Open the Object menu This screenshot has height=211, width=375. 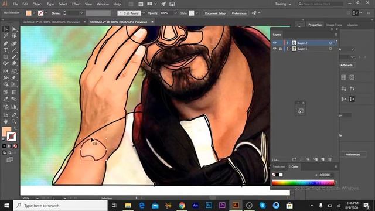point(37,4)
